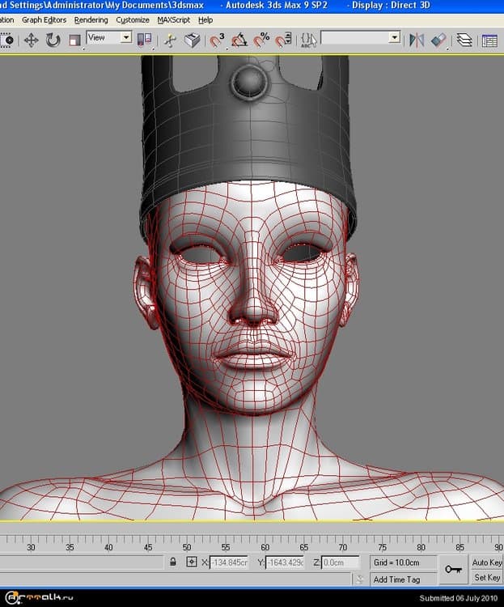This screenshot has width=504, height=607.
Task: Click frame 35 on the timeline
Action: click(70, 547)
